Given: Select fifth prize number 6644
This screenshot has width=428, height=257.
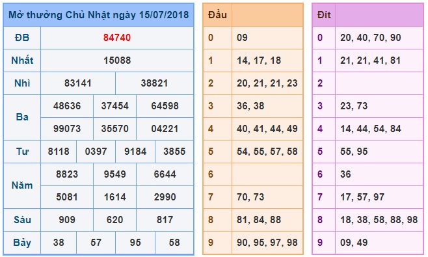Looking at the screenshot, I should pos(165,174).
